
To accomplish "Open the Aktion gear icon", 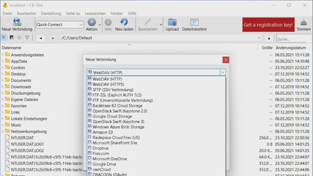I will tap(91, 22).
